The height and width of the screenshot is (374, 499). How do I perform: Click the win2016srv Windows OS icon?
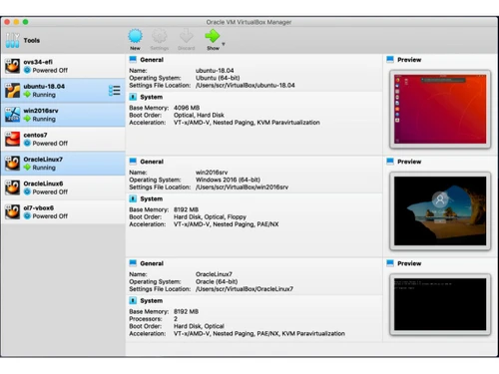pyautogui.click(x=13, y=115)
